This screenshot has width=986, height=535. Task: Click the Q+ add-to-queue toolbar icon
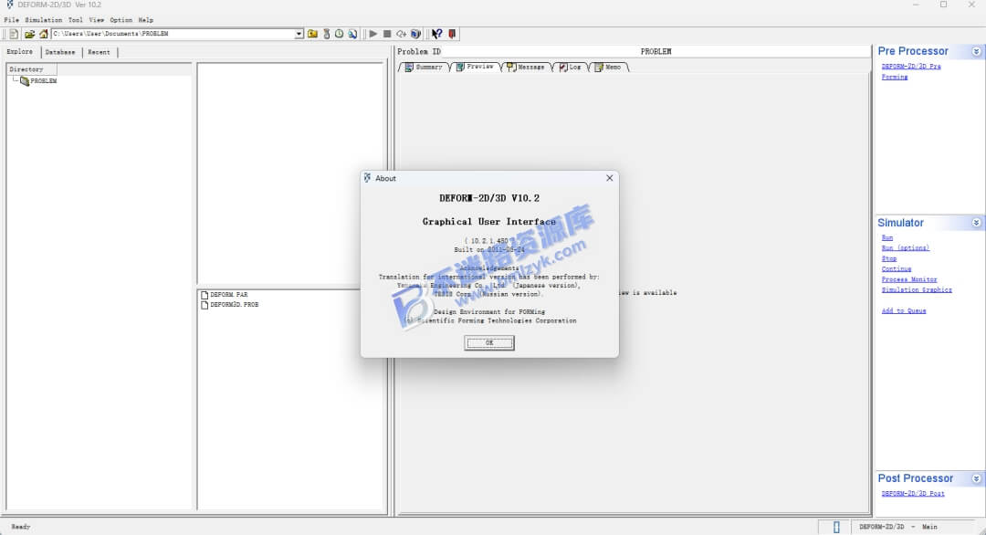(x=401, y=34)
